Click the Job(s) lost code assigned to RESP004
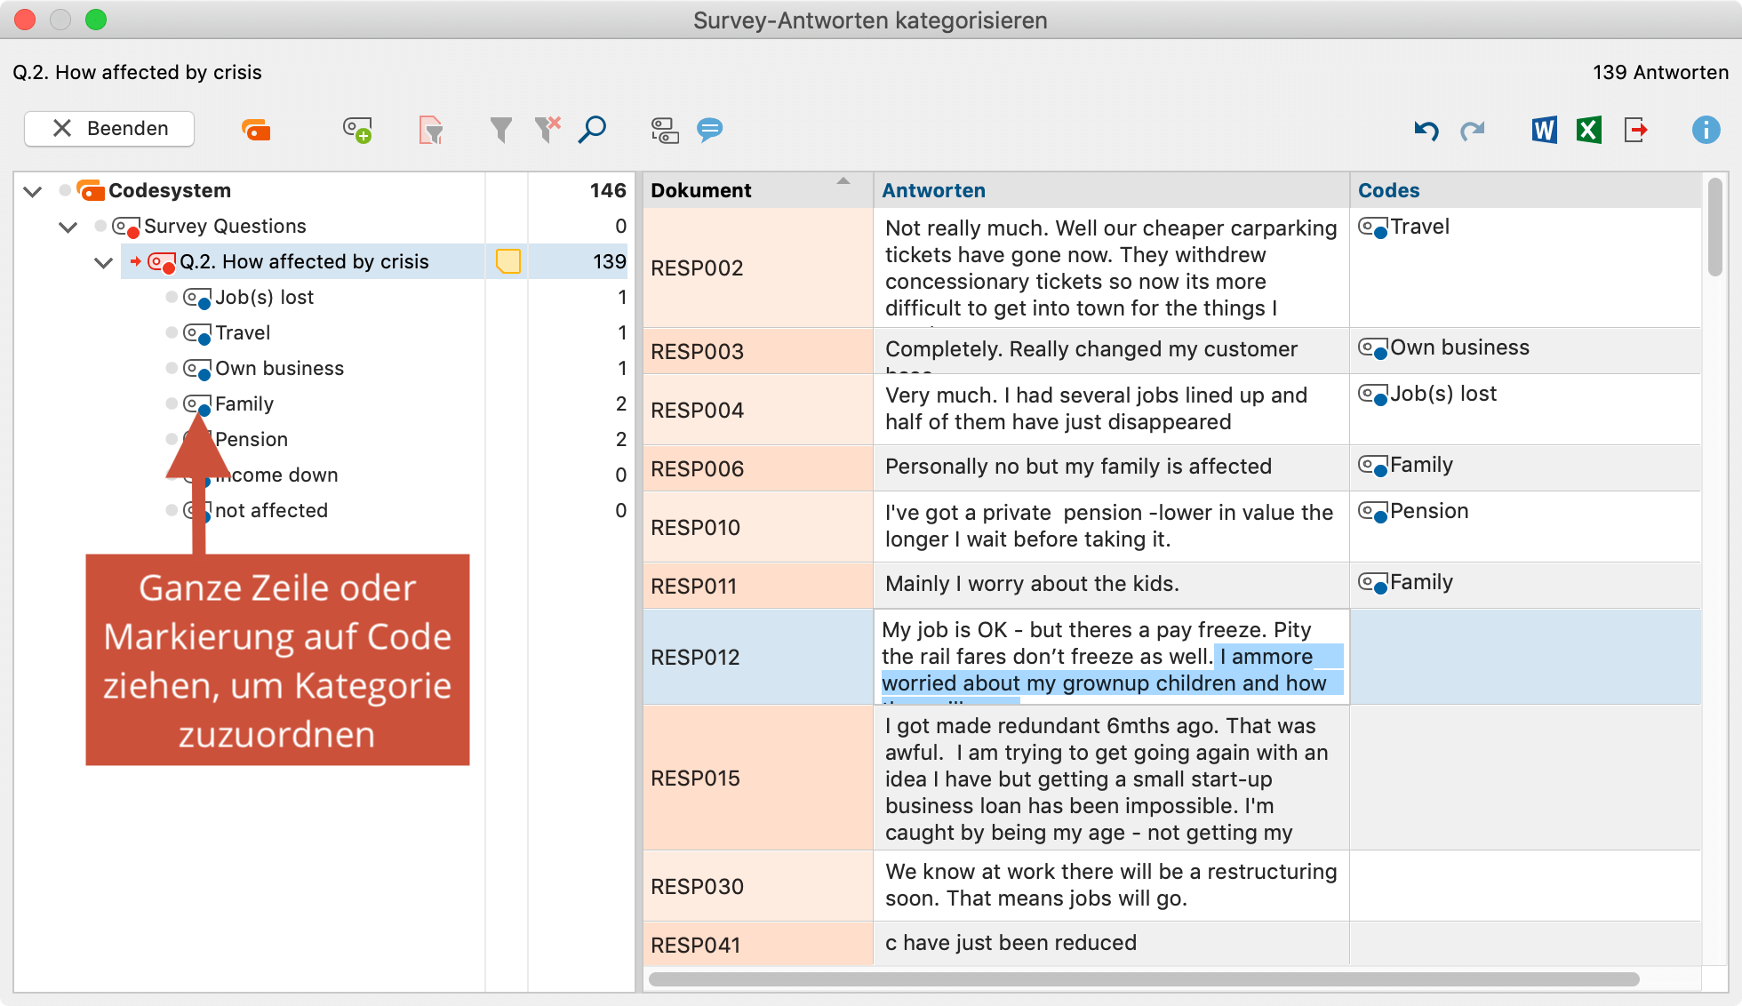Screen dimensions: 1742x1006 pyautogui.click(x=1427, y=394)
